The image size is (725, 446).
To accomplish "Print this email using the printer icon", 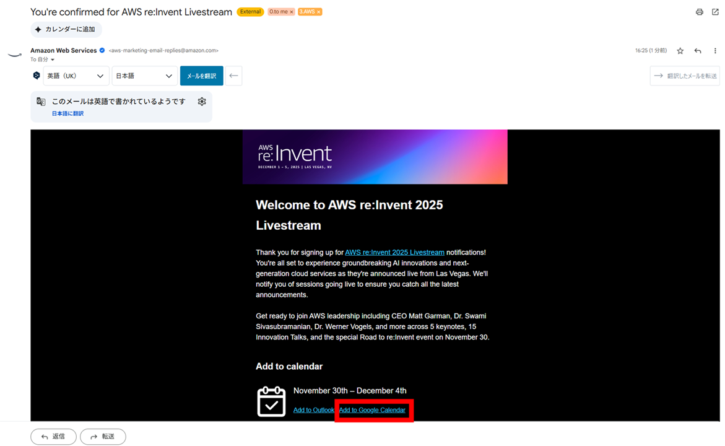I will click(x=699, y=12).
